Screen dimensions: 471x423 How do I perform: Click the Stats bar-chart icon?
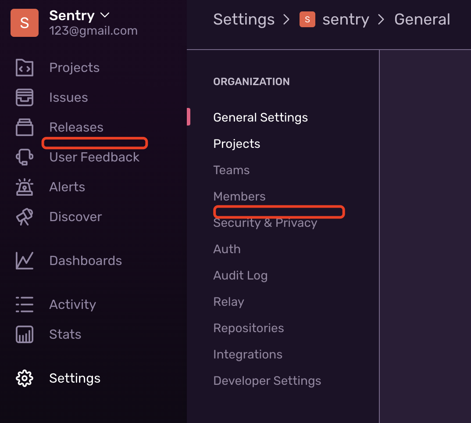(x=25, y=334)
